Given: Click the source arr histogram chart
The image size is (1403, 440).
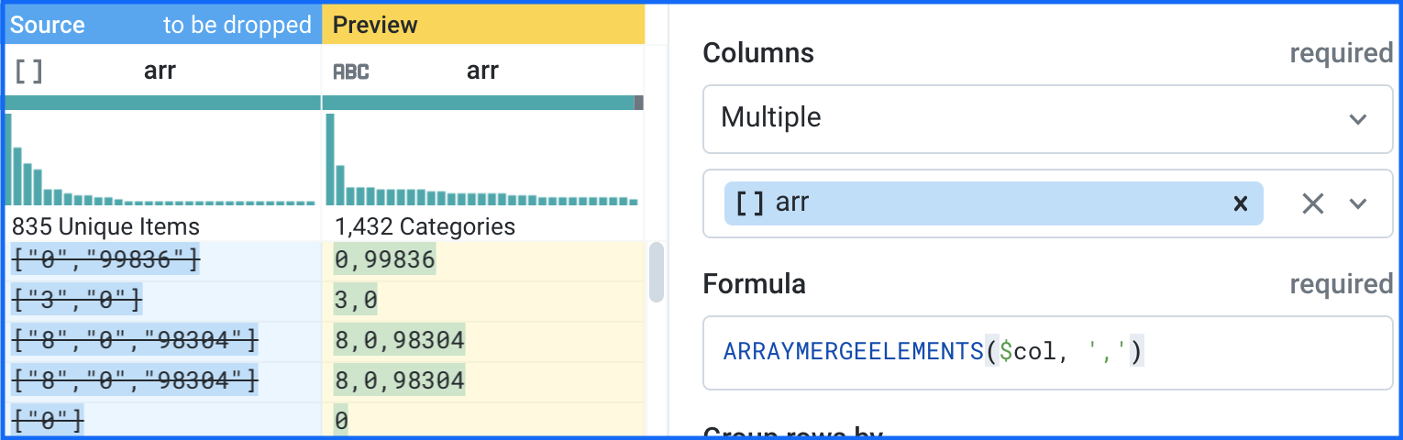Looking at the screenshot, I should point(162,160).
